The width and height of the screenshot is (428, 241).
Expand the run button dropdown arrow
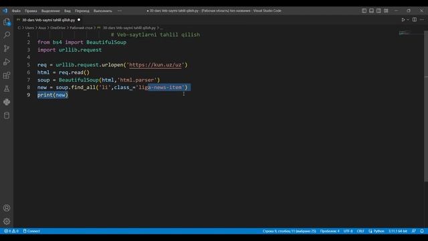pos(408,19)
